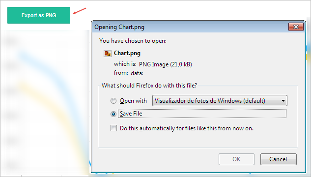Enable Do this automatically checkbox
311x177 pixels.
coord(113,128)
